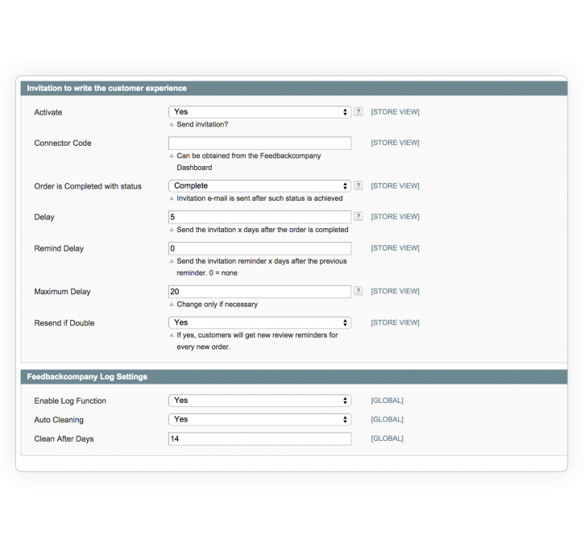Viewport: 584px width, 548px height.
Task: Click the 'Enable Log Function' label
Action: pyautogui.click(x=70, y=401)
